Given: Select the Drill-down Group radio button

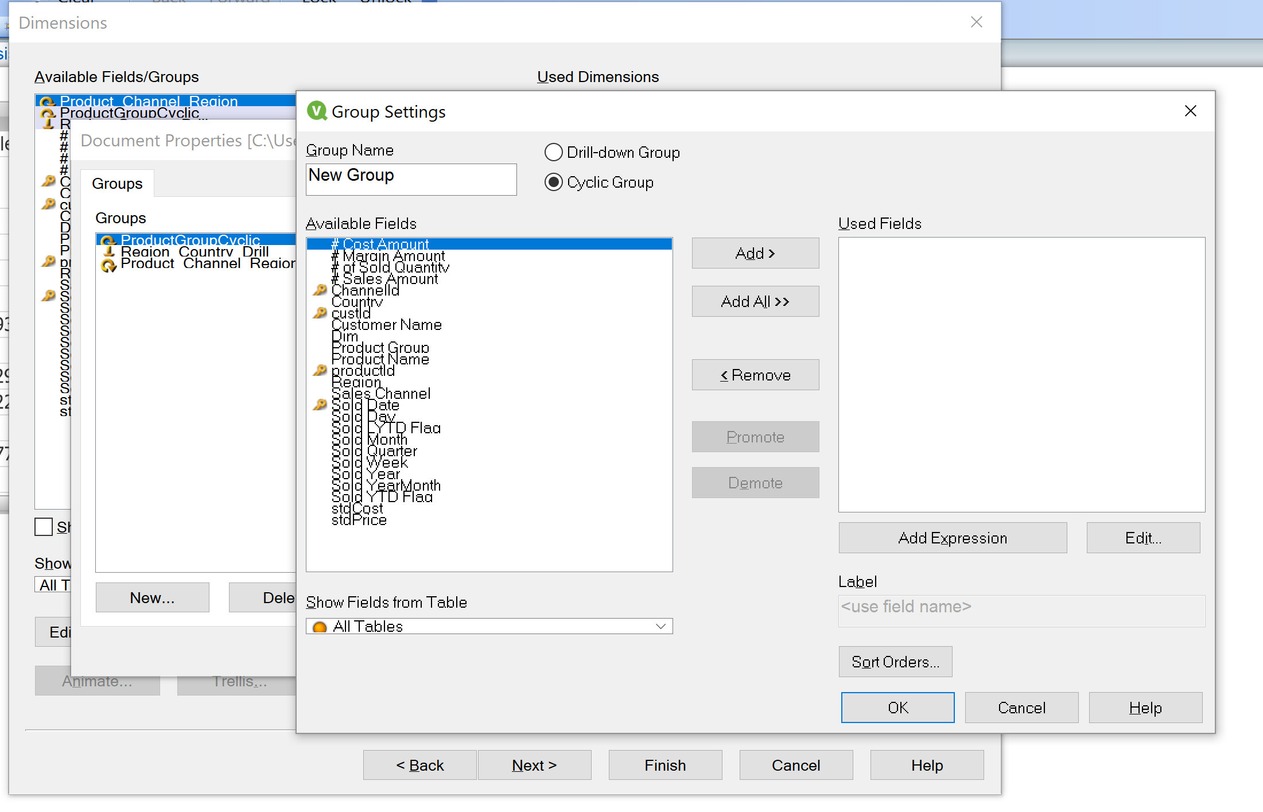Looking at the screenshot, I should point(553,152).
